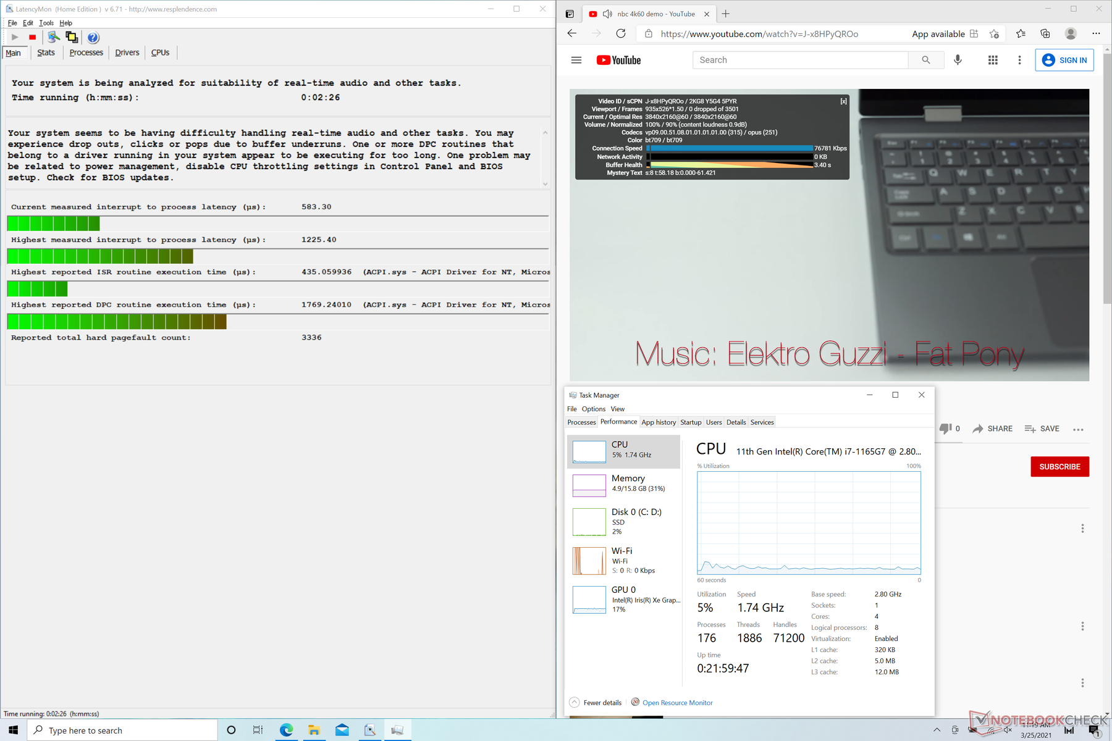Click the greyed-out start monitoring play icon

click(15, 38)
